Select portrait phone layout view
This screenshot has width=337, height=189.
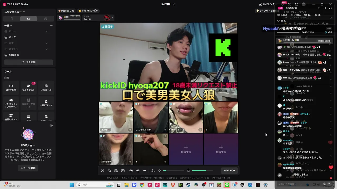click(x=12, y=19)
